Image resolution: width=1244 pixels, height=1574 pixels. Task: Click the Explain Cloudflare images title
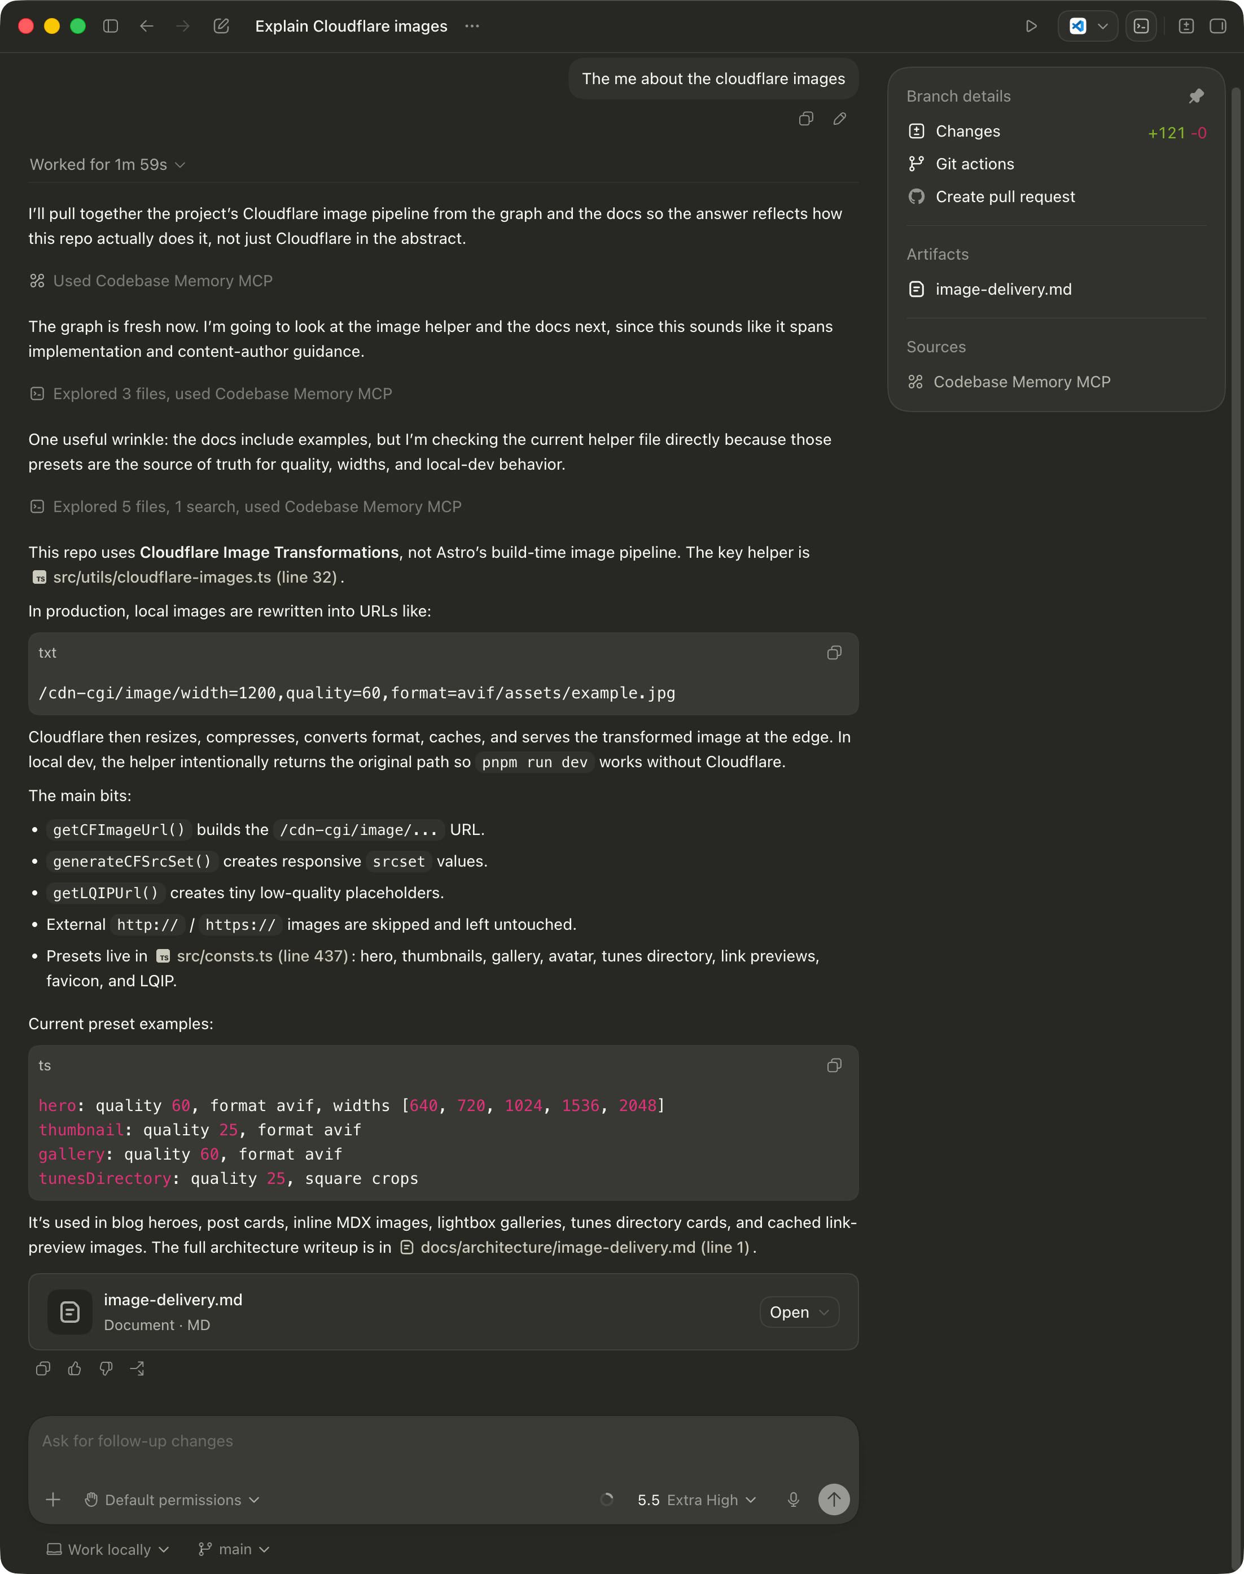[351, 26]
